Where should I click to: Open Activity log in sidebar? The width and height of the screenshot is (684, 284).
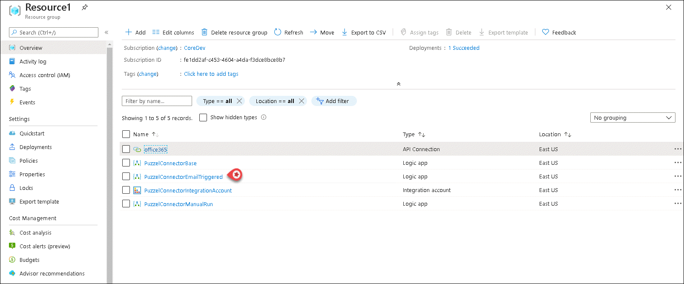click(33, 61)
